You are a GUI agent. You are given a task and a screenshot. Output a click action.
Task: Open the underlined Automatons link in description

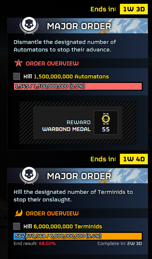tap(31, 50)
